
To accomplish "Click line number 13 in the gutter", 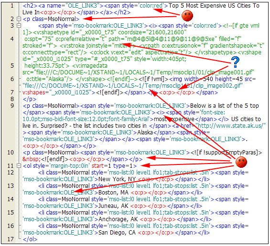I will tap(11, 186).
